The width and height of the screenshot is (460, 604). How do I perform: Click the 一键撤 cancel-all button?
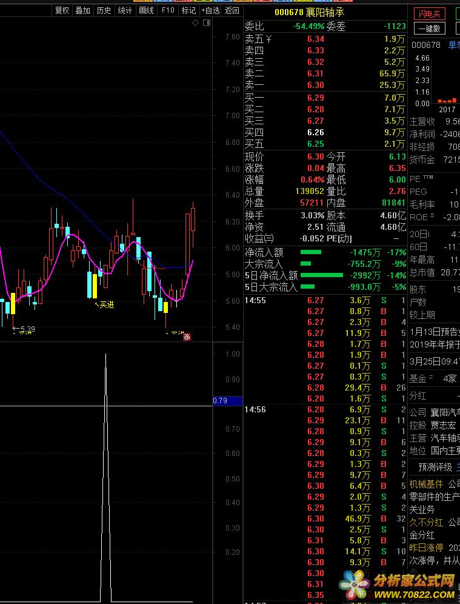pyautogui.click(x=430, y=28)
